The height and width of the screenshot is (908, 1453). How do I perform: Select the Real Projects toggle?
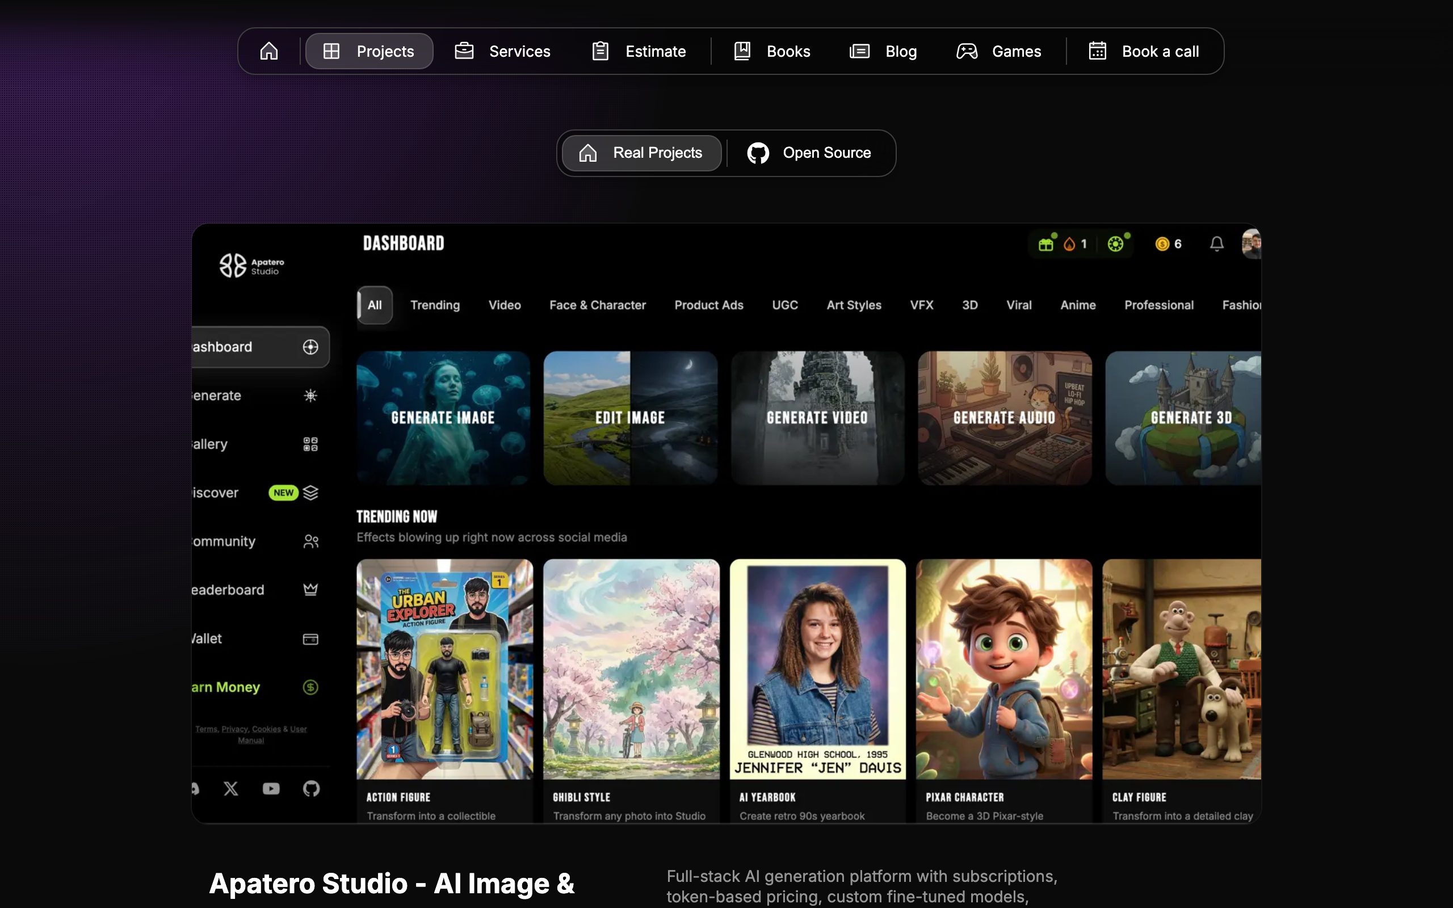641,153
